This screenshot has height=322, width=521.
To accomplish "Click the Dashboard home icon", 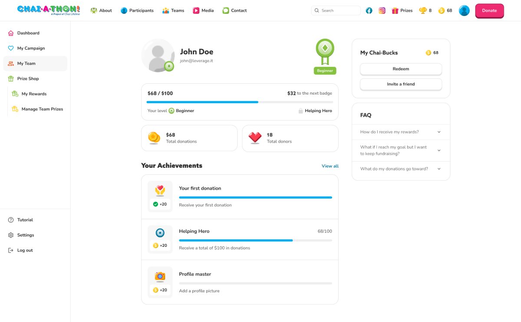I will coord(11,33).
